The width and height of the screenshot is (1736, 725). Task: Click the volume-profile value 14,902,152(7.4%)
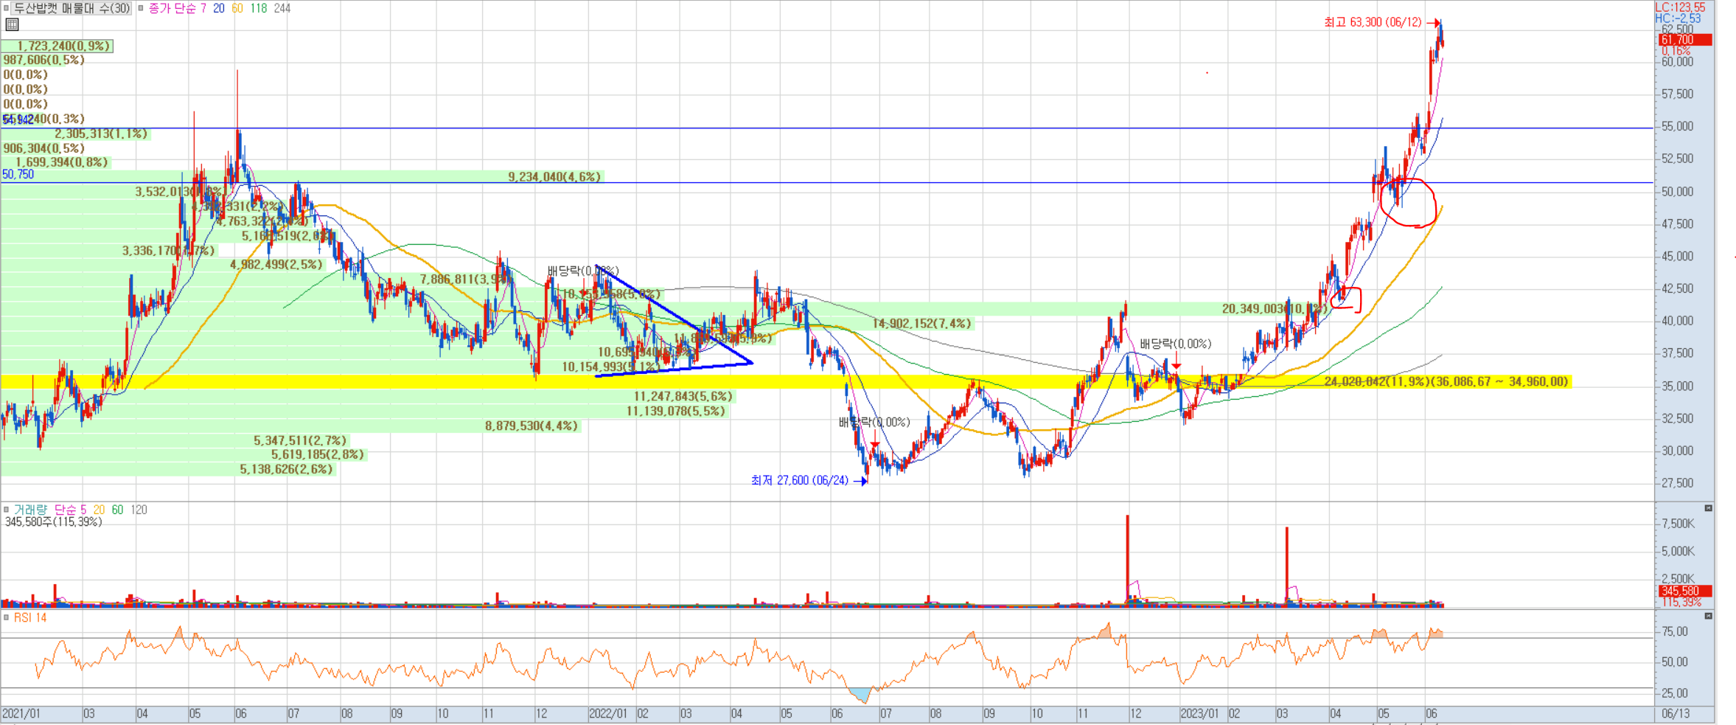(922, 324)
